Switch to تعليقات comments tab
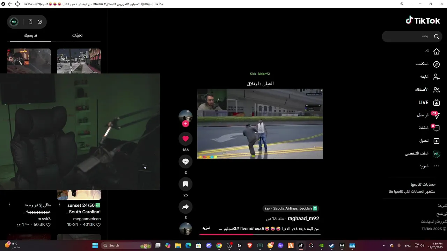Viewport: 447px width, 251px height. point(77,36)
